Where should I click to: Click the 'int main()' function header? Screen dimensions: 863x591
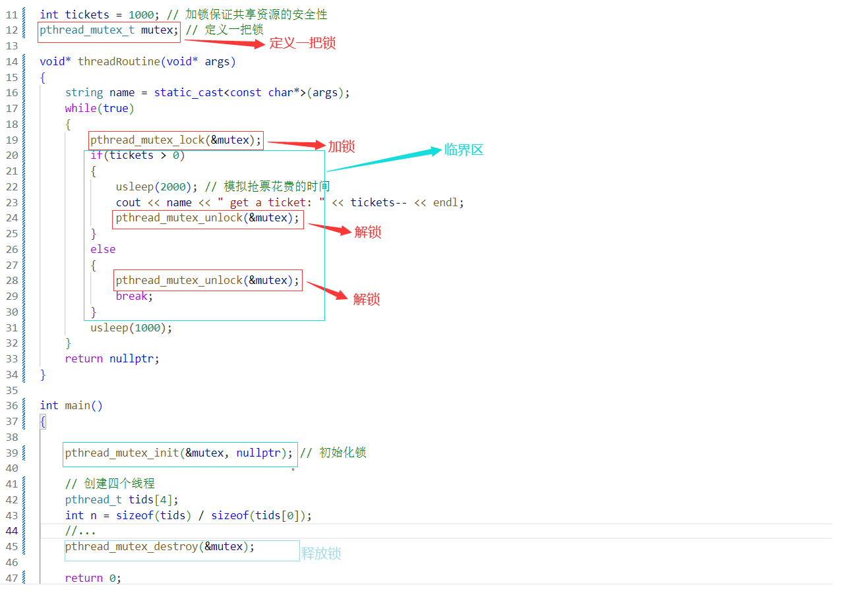(x=71, y=406)
